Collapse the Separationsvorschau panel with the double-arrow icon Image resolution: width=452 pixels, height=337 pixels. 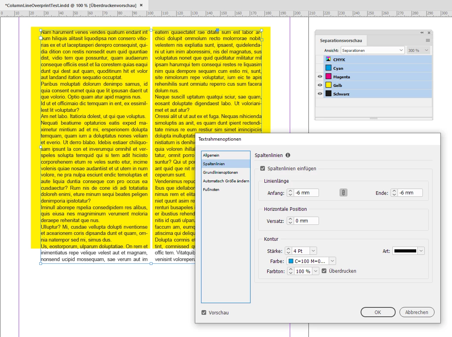(x=422, y=33)
